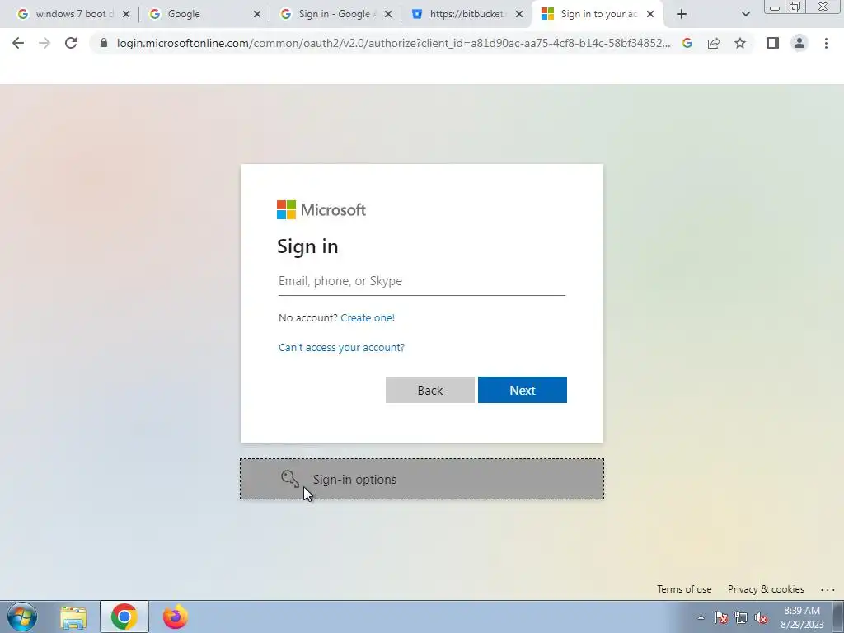Open Terms of use link
The width and height of the screenshot is (844, 633).
click(x=684, y=588)
